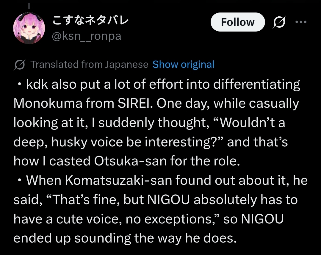Screen dimensions: 321x255
Task: Show the original Japanese post text
Action: (x=183, y=65)
